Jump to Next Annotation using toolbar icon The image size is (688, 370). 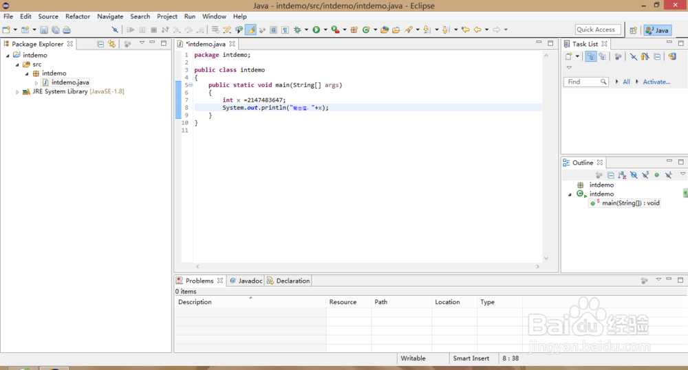[x=427, y=30]
